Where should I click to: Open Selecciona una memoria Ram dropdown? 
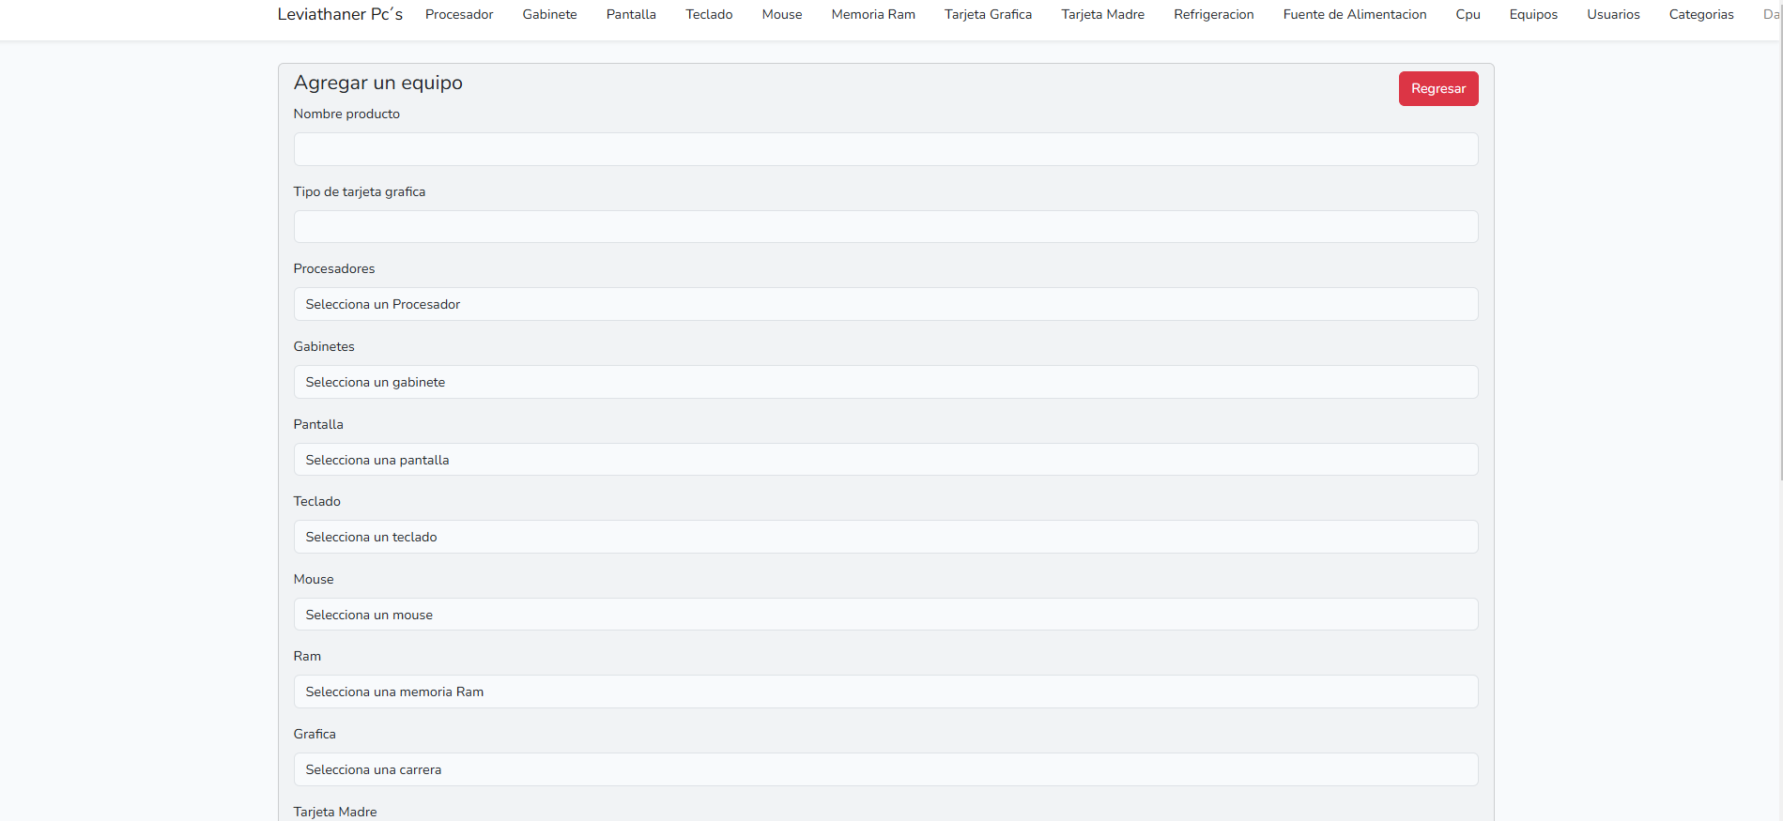click(885, 692)
